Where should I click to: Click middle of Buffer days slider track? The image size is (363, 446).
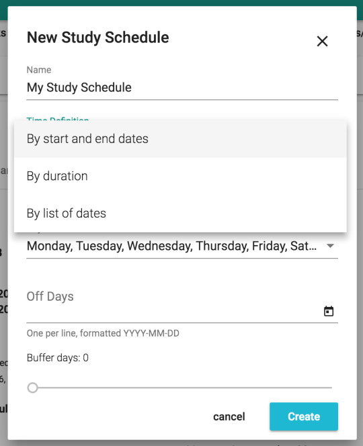tap(182, 388)
